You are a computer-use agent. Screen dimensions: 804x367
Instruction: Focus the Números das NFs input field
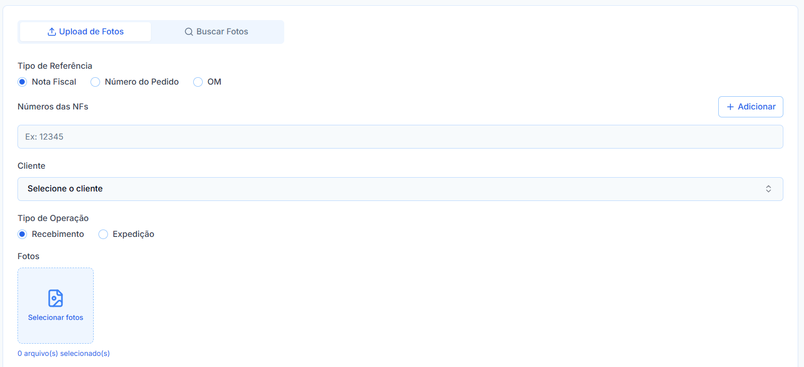point(400,136)
